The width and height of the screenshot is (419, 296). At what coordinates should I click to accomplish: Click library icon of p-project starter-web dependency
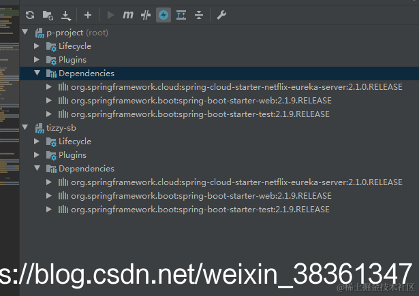63,100
